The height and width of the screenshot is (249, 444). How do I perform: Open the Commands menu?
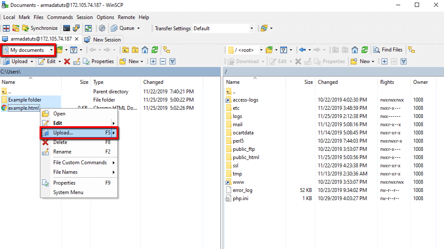(x=60, y=17)
